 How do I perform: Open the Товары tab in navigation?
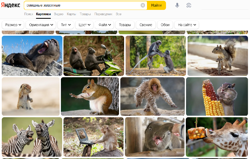coord(85,14)
